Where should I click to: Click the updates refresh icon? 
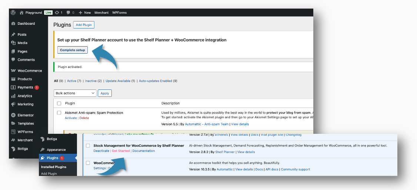57,13
